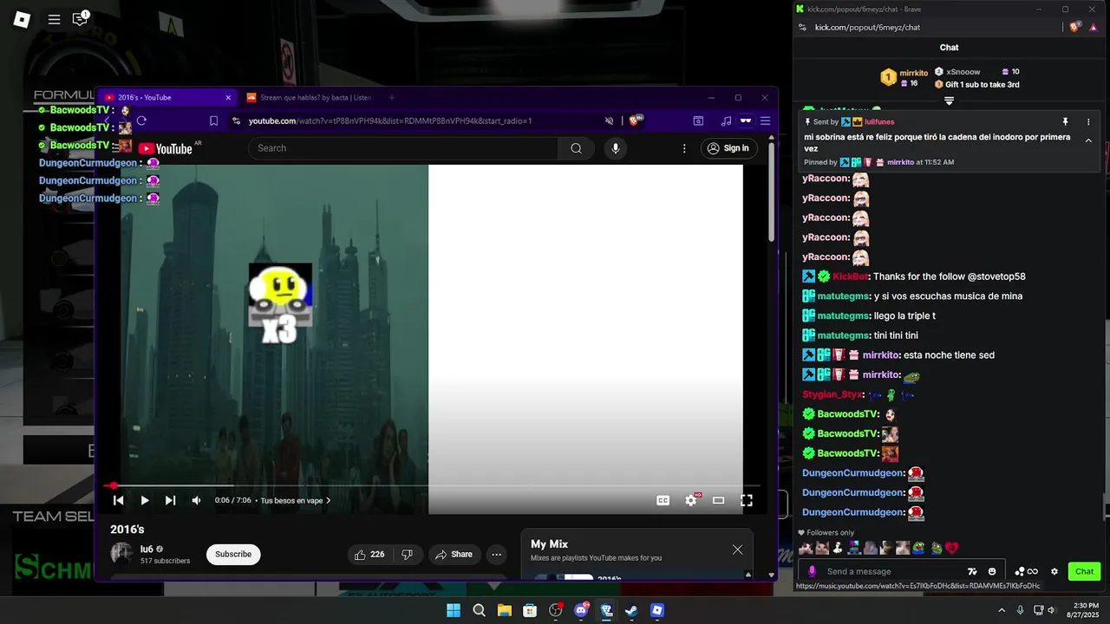This screenshot has height=624, width=1110.
Task: Switch player to theater mode
Action: (718, 500)
